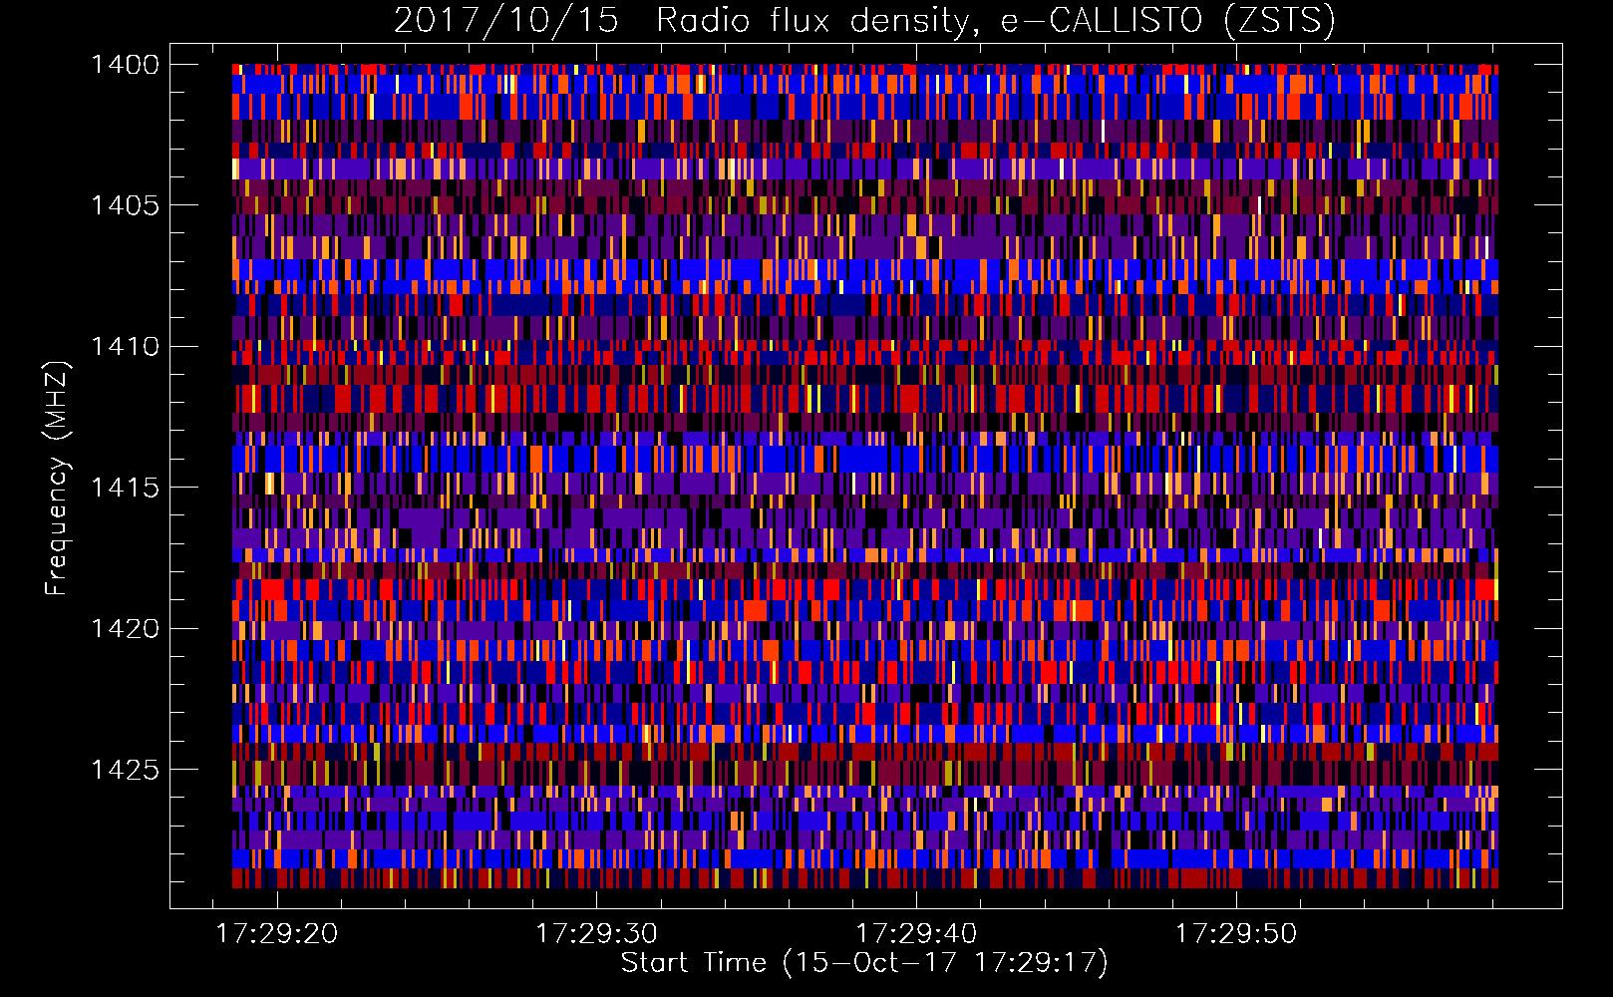Click the 'Frequency (MHZ)' y-axis label
Viewport: 1613px width, 997px height.
[57, 479]
